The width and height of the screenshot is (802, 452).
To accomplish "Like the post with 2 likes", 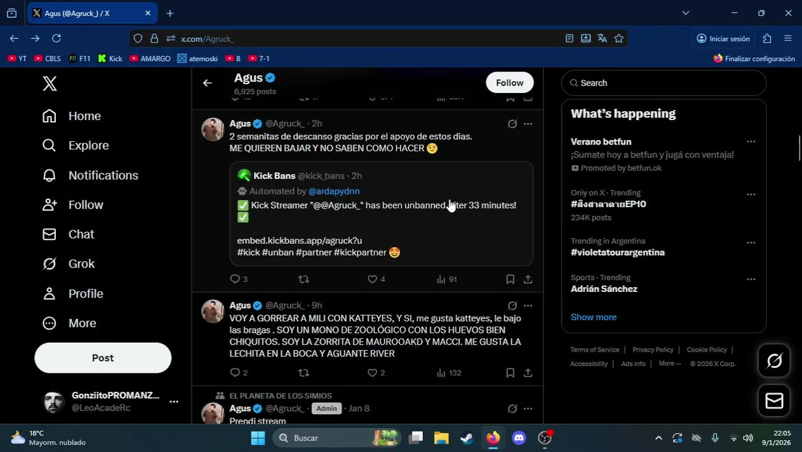I will [376, 373].
